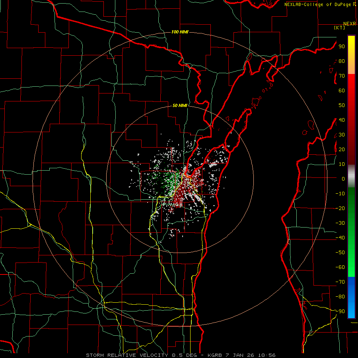
Task: Click the -20 value on velocity legend
Action: pyautogui.click(x=340, y=208)
